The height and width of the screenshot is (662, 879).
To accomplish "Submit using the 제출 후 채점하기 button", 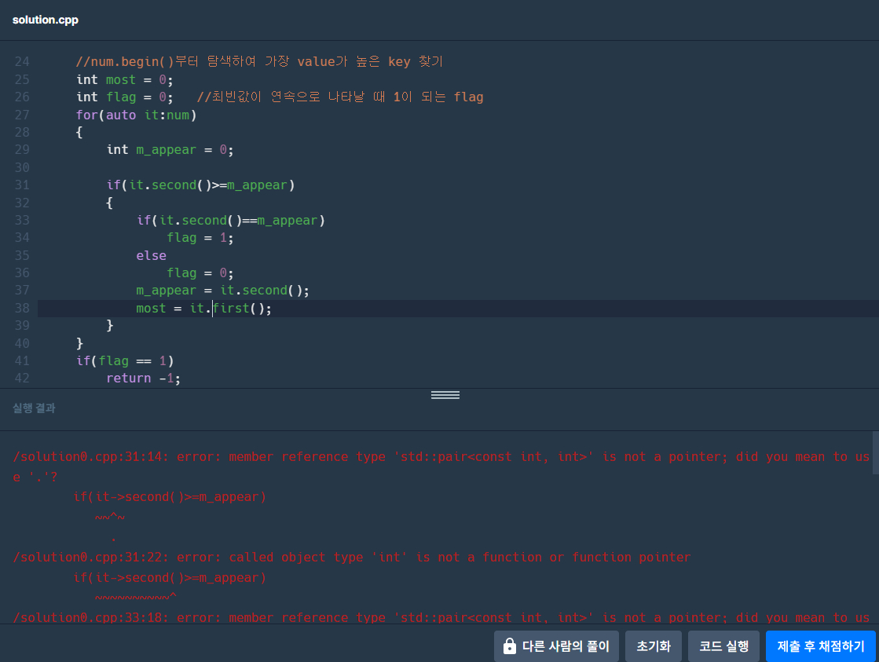I will click(x=820, y=646).
